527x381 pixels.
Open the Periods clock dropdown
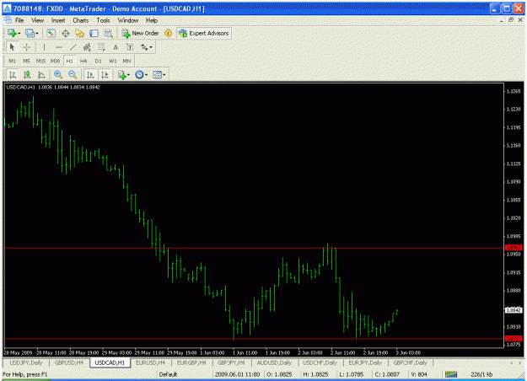coord(141,74)
